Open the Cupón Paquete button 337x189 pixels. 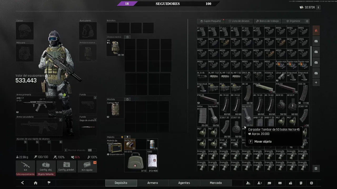pos(210,21)
